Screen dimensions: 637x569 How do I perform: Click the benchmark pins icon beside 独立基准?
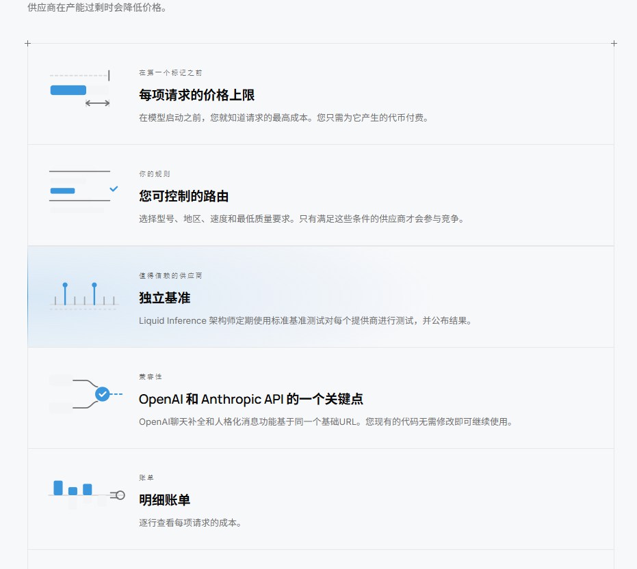point(85,296)
